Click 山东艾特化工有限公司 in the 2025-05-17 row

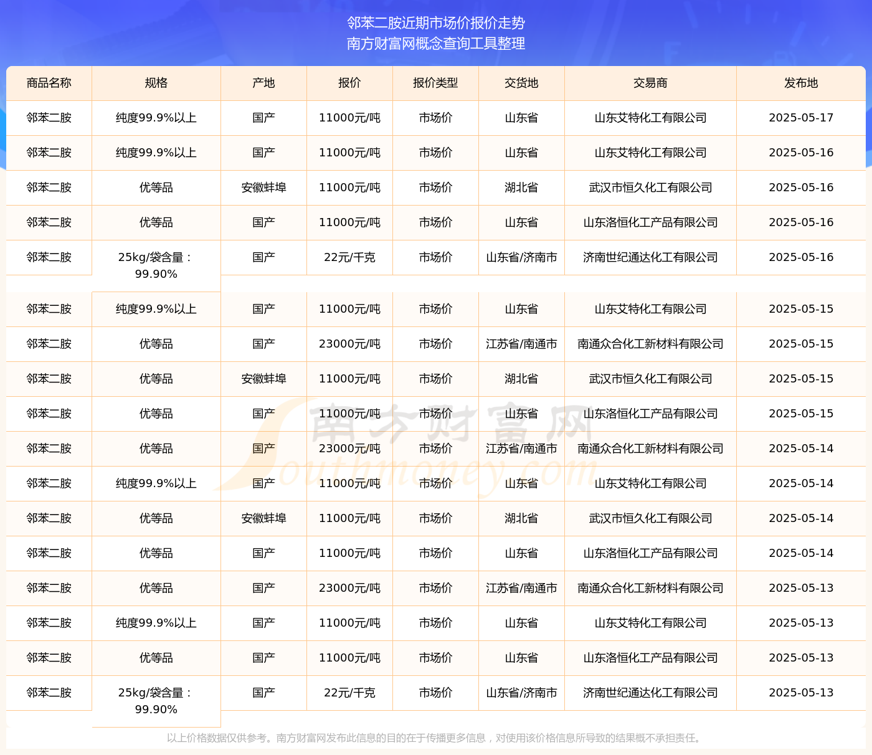click(x=651, y=118)
